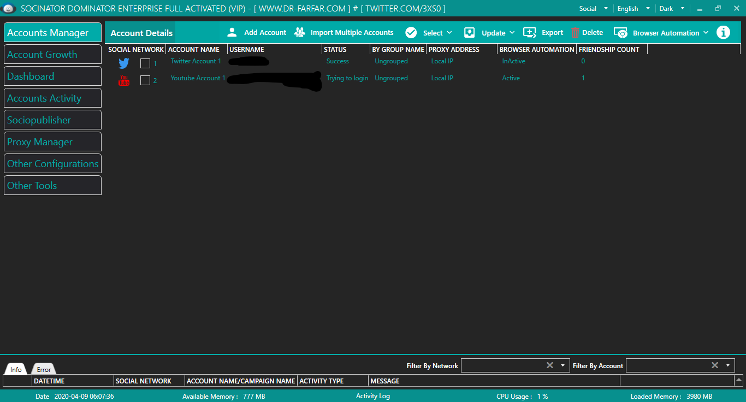Open Sociopublisher section
Image resolution: width=746 pixels, height=402 pixels.
point(52,120)
